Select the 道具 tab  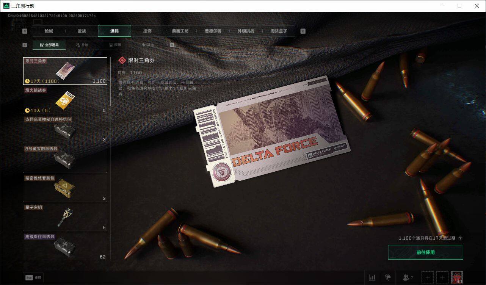point(114,31)
